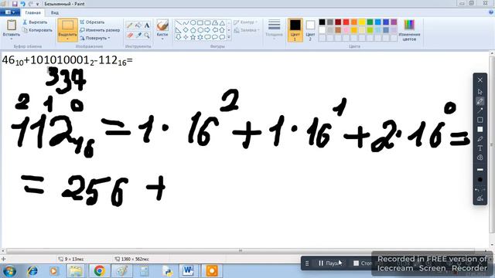This screenshot has height=278, width=495.
Task: Select Color 2 (Цвет 2) box
Action: point(310,29)
